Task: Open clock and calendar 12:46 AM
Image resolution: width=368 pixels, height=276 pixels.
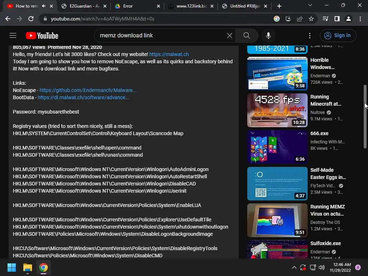Action: point(340,267)
